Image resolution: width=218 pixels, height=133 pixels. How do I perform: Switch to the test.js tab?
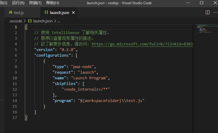[22, 13]
